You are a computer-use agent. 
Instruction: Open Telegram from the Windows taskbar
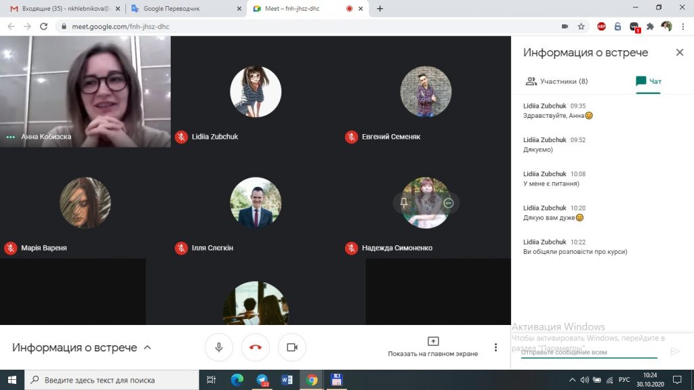[262, 380]
